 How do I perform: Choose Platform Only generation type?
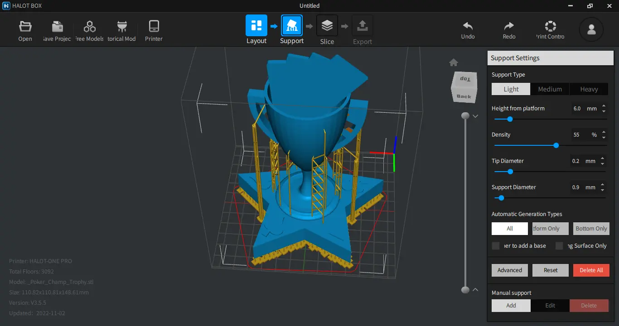click(551, 229)
